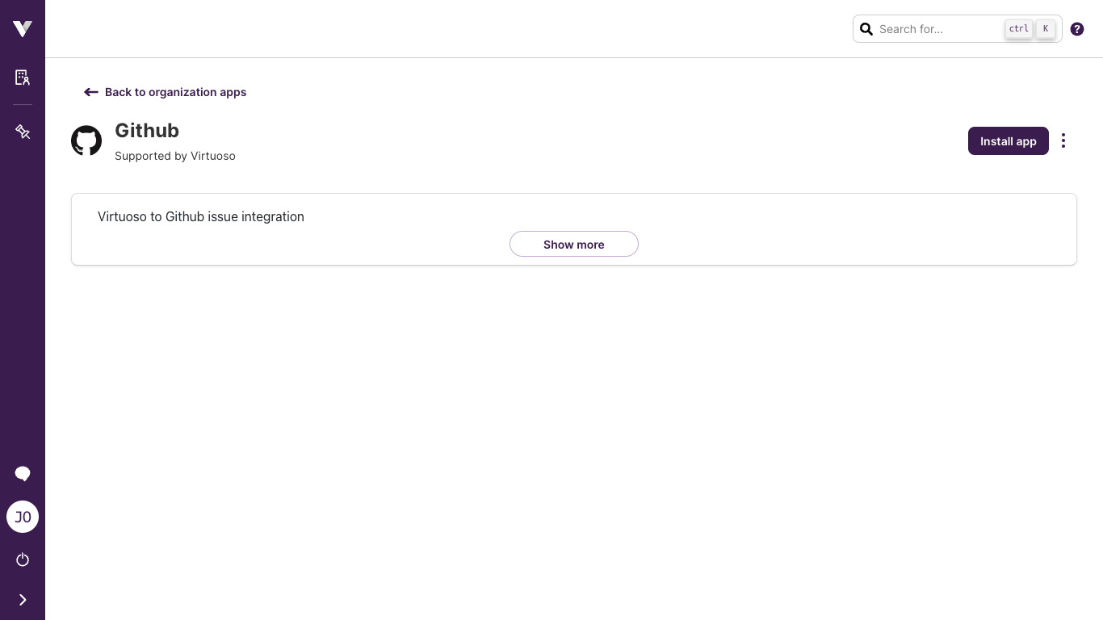Click the Github logo icon
The width and height of the screenshot is (1103, 620).
(x=86, y=140)
